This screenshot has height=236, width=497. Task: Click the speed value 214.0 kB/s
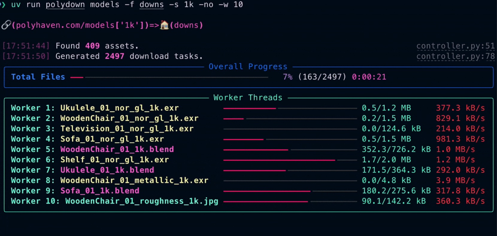[460, 129]
